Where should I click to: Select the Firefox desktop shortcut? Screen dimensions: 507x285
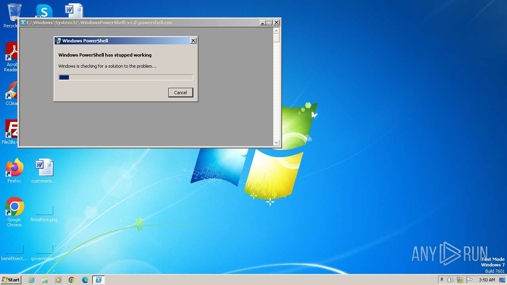(14, 171)
